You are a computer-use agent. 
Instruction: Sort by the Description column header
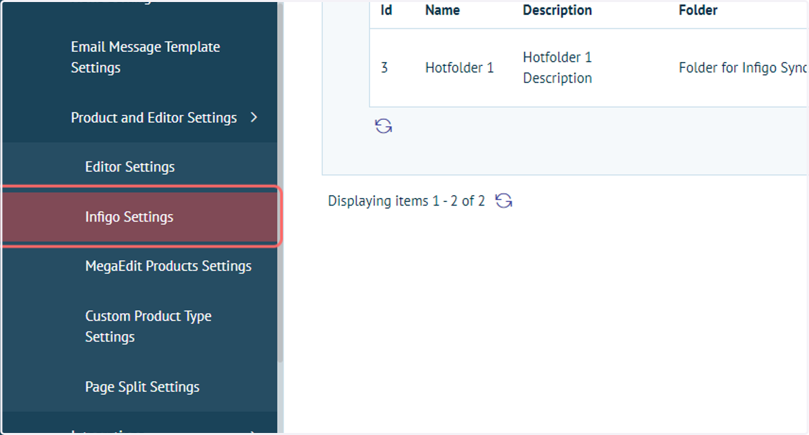tap(557, 10)
